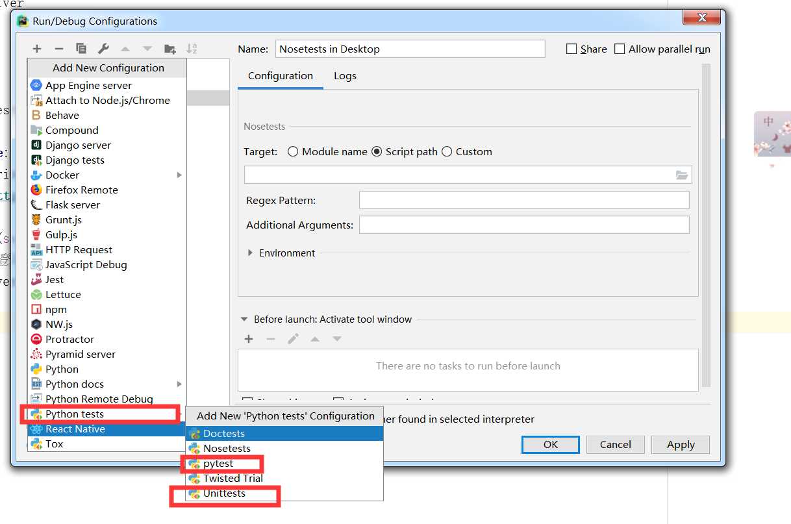This screenshot has height=524, width=791.
Task: Select Python configuration in list
Action: coord(107,369)
